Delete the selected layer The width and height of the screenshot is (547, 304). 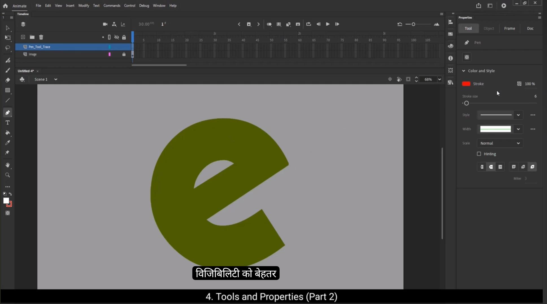tap(41, 37)
